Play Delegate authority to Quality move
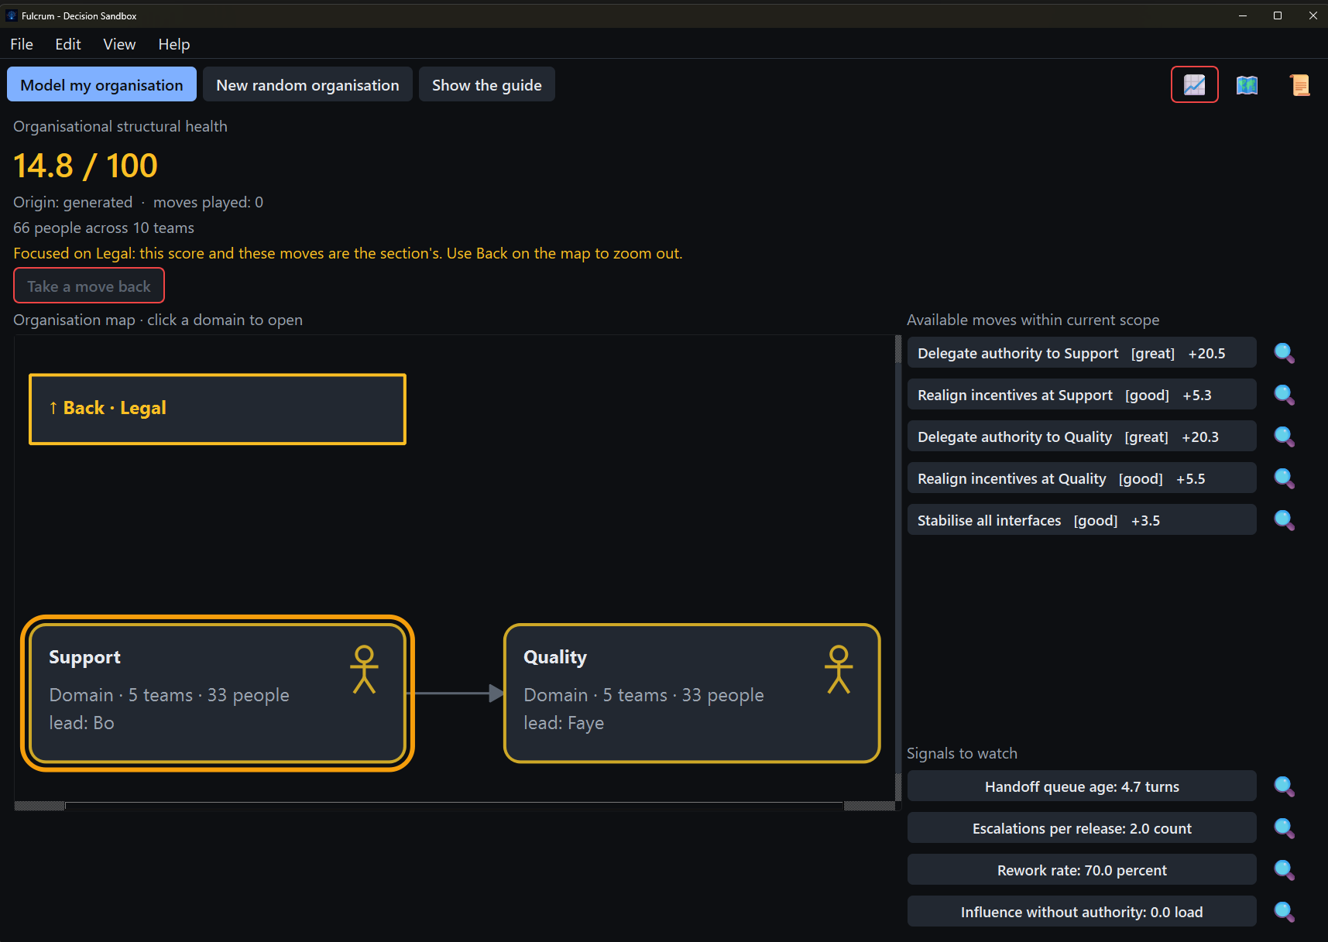This screenshot has width=1328, height=942. pyautogui.click(x=1082, y=437)
